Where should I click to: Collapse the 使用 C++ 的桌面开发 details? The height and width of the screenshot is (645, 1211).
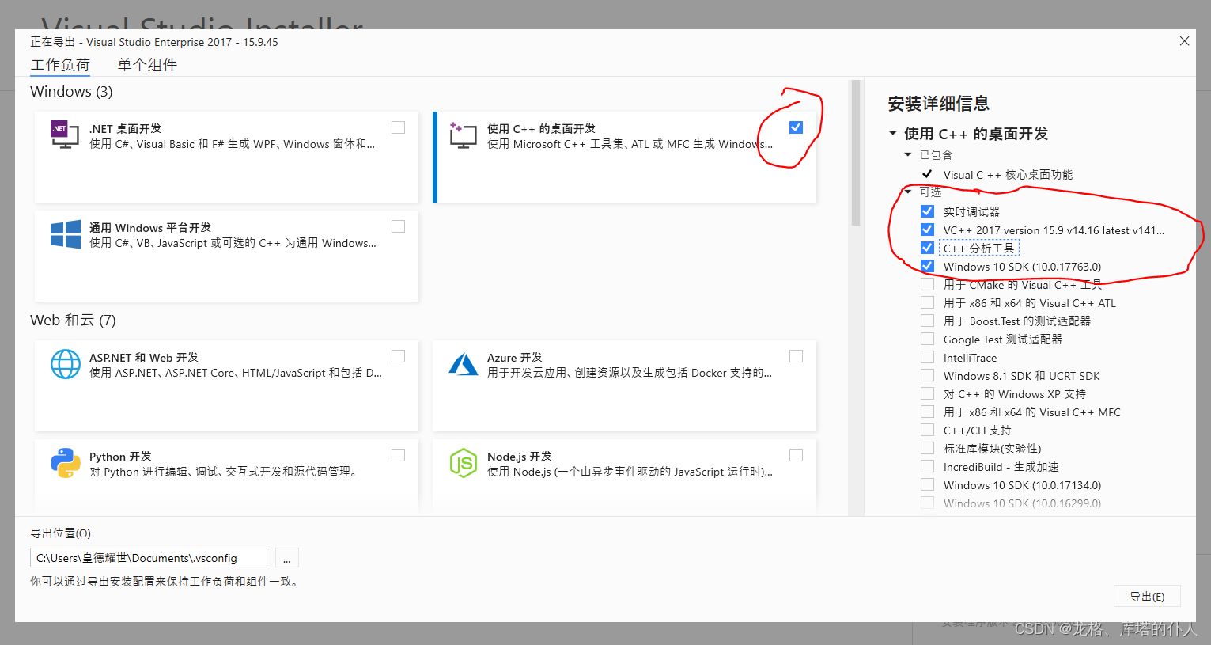click(x=893, y=134)
